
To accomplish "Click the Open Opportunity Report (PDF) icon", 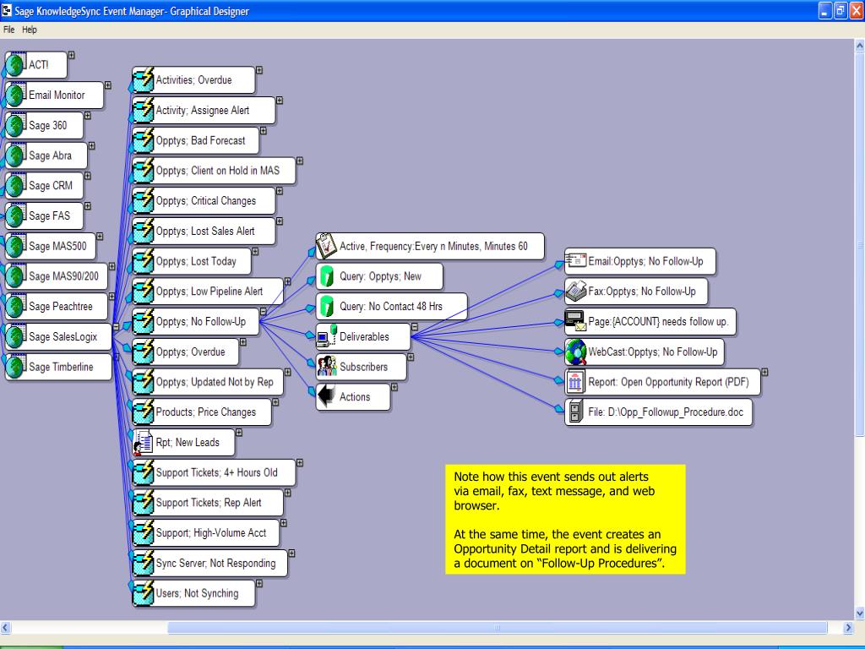I will coord(575,382).
